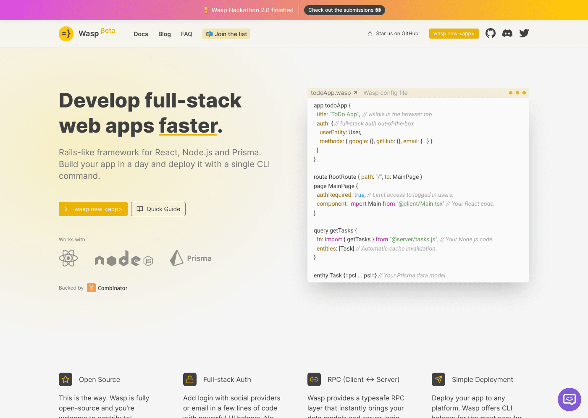Click the 'route RootRoute' code line
Screen dimensions: 588x418
pyautogui.click(x=368, y=177)
